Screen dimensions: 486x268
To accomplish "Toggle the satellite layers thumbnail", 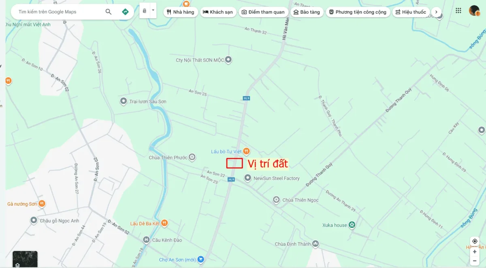I will [25, 259].
